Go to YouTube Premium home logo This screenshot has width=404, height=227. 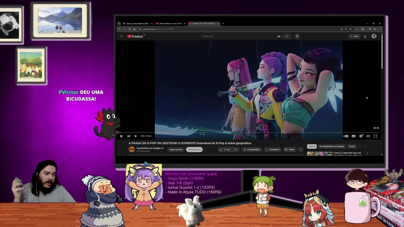tap(135, 36)
